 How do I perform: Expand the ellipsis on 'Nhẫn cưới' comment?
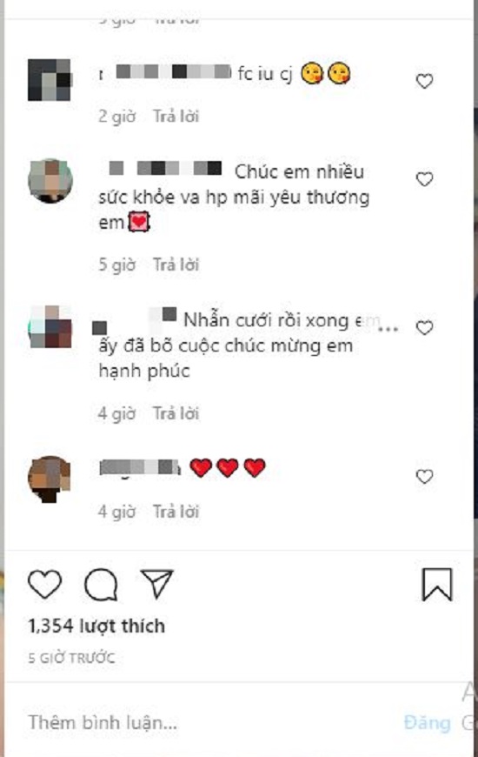tap(388, 329)
